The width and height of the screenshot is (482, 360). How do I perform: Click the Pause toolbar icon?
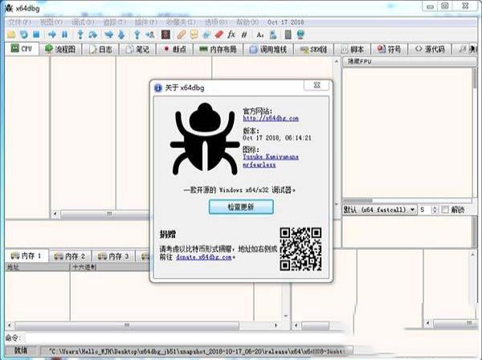(64, 35)
